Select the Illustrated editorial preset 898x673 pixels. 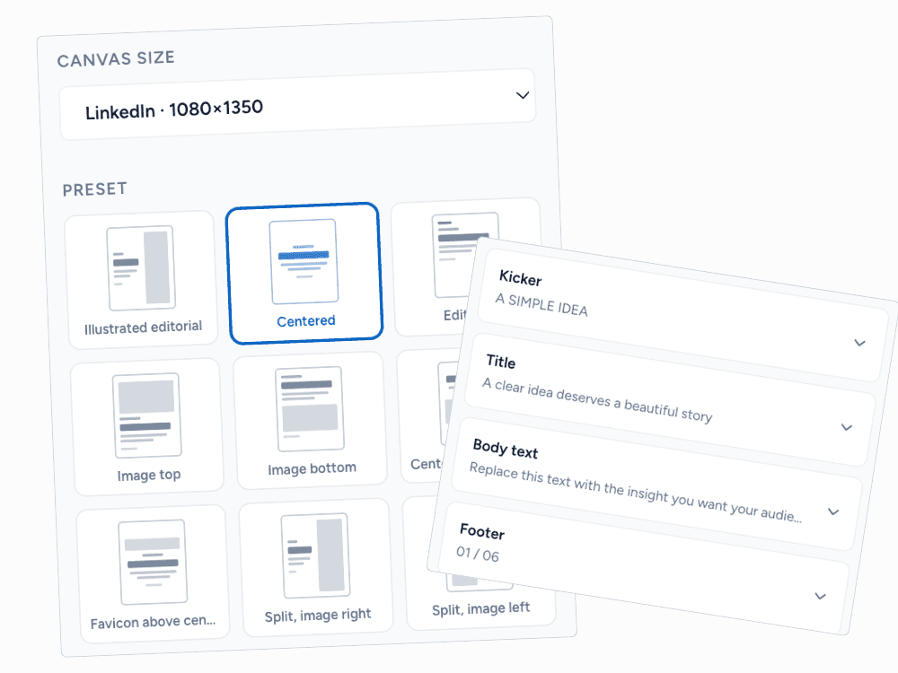click(142, 280)
